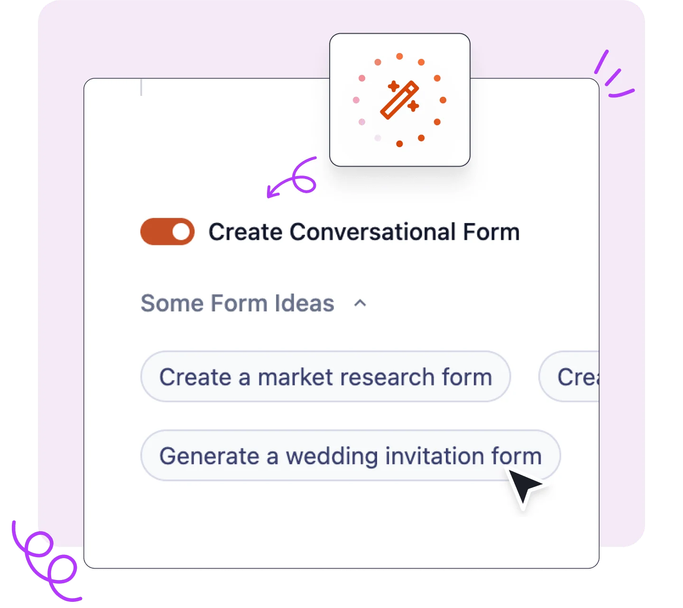Click the 'Some Form Ideas' heading

coord(237,303)
